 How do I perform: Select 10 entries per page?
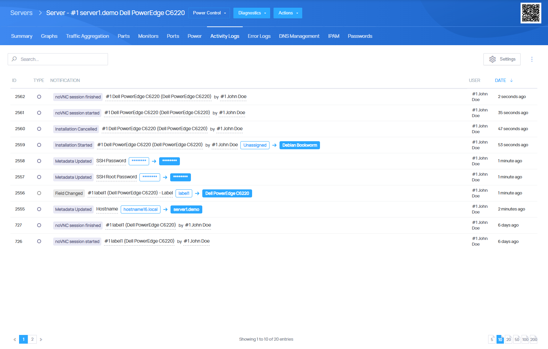tap(500, 339)
